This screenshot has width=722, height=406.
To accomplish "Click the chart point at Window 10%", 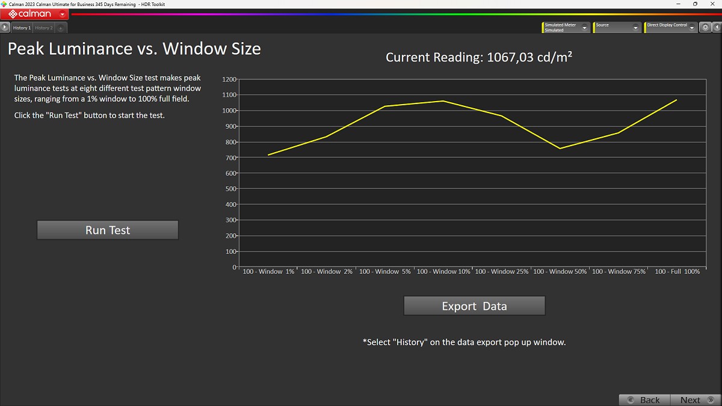I will (x=443, y=101).
